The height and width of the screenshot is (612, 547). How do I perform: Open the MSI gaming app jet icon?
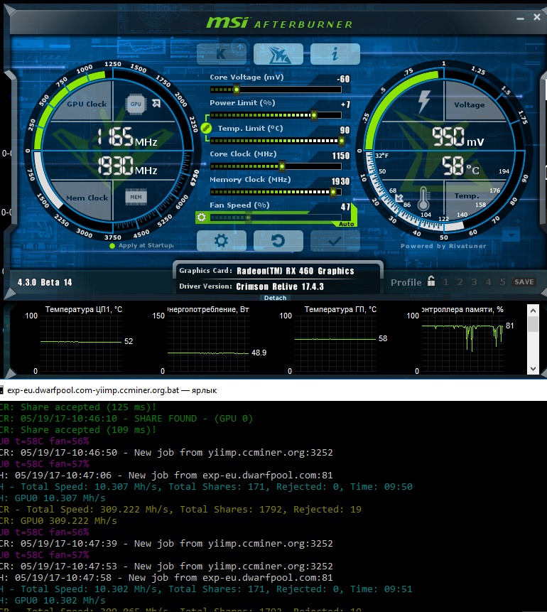(278, 54)
